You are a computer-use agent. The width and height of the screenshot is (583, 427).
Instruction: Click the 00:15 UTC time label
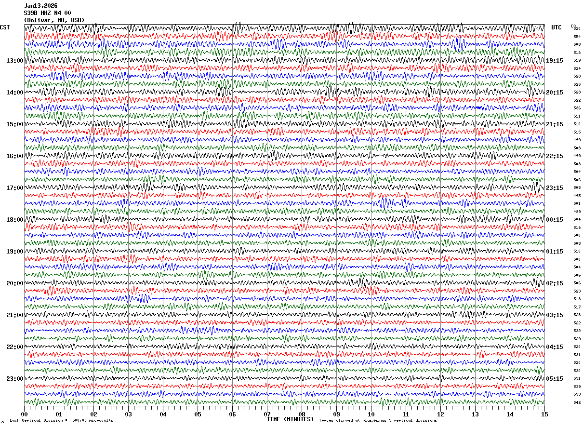click(x=555, y=220)
